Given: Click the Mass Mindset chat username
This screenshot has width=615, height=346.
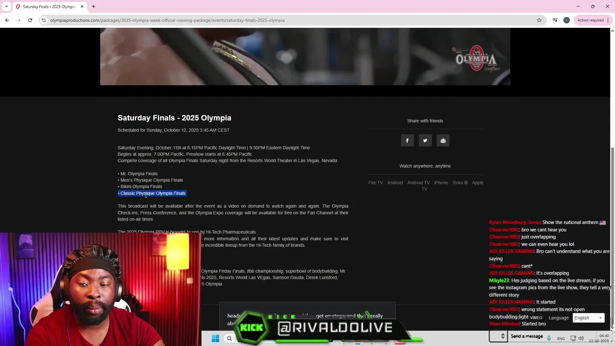Looking at the screenshot, I should [505, 324].
